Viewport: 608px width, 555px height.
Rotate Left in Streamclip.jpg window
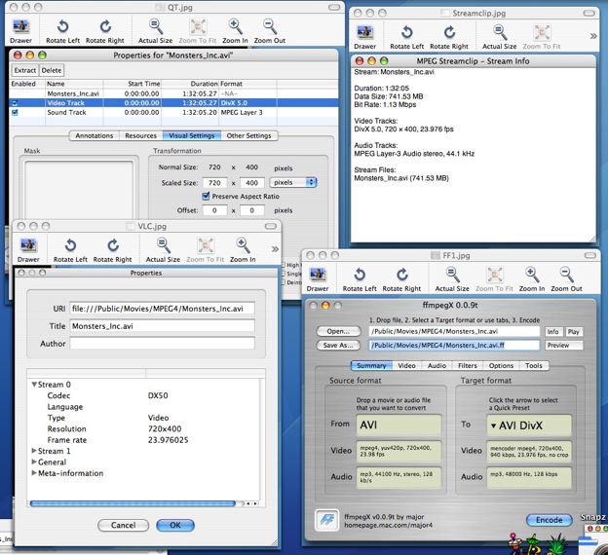(x=407, y=37)
